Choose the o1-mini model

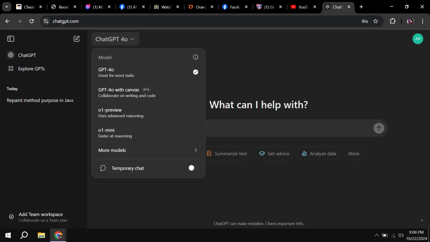click(x=148, y=133)
